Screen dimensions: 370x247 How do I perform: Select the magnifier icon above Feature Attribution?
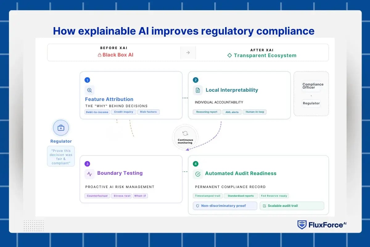pos(89,90)
